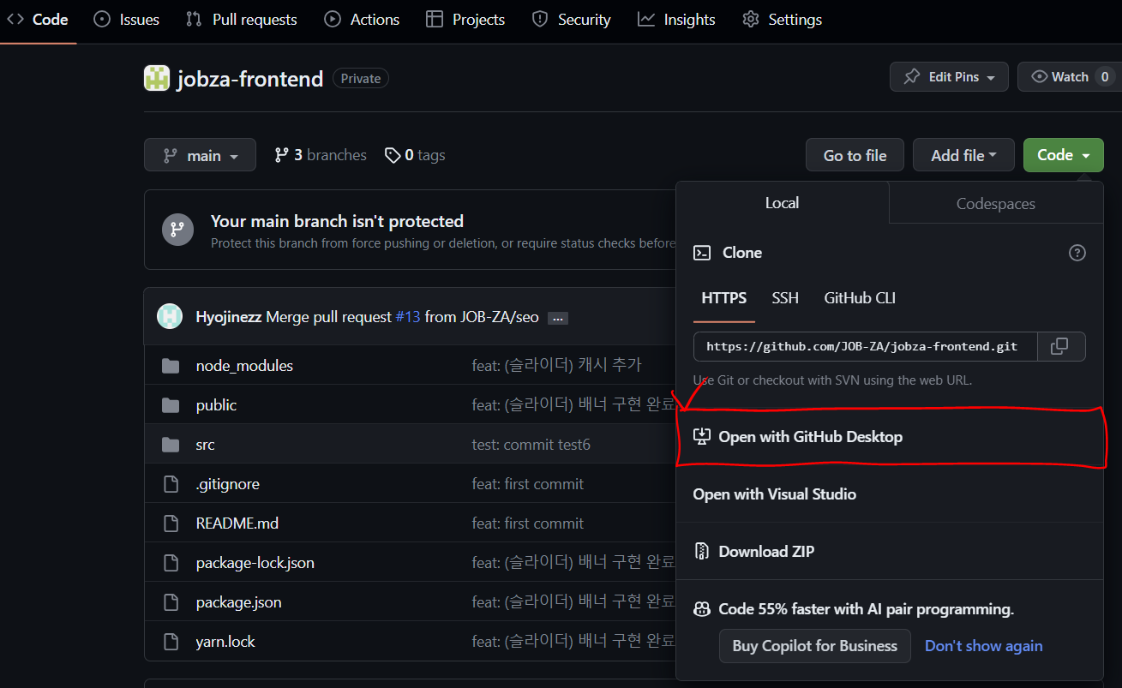Select the HTTPS clone option
Screen dimensions: 1122x688
coord(724,298)
